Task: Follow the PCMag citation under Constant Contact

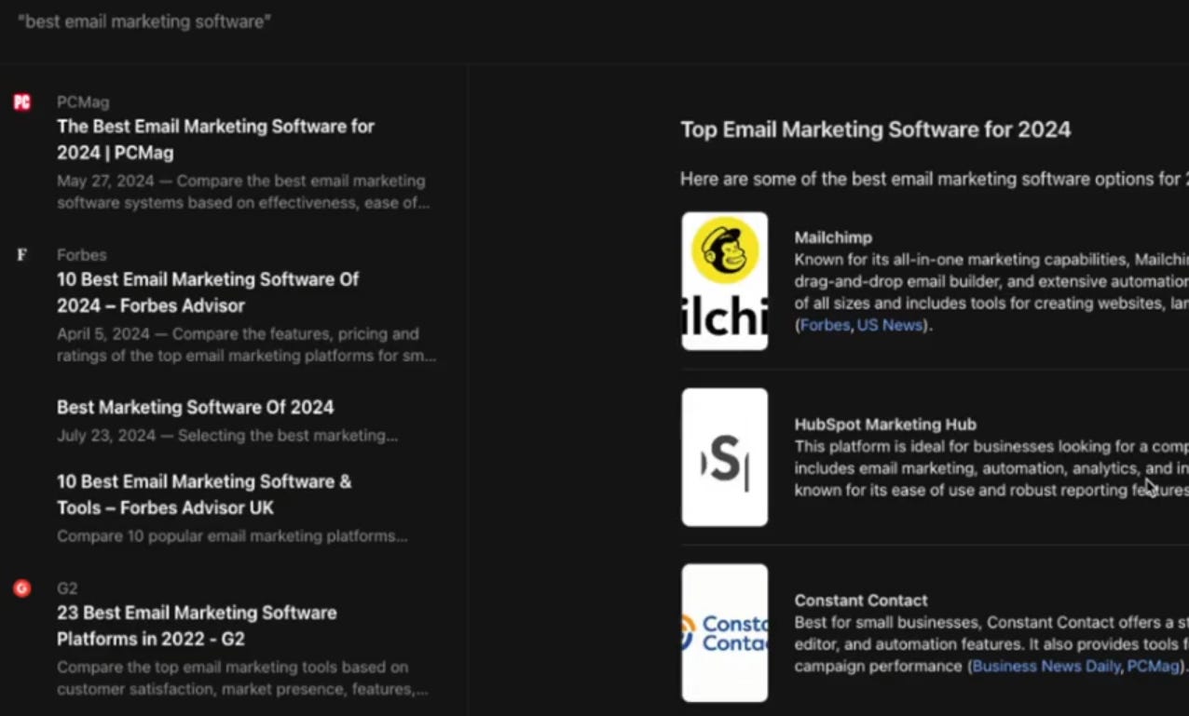Action: pyautogui.click(x=1154, y=666)
